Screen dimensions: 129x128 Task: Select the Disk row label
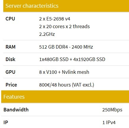[10, 59]
